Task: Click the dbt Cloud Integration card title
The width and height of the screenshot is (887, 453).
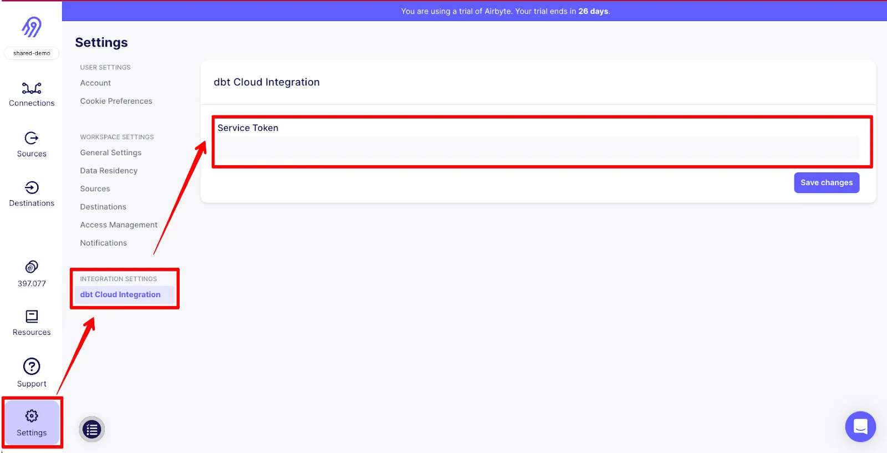Action: click(267, 82)
